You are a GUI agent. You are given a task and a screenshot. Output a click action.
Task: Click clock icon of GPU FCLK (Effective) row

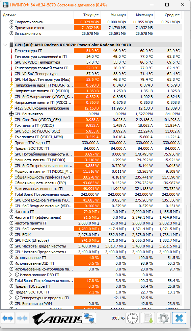(x=11, y=240)
